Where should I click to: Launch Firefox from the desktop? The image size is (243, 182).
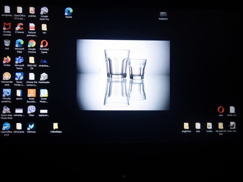pyautogui.click(x=7, y=60)
